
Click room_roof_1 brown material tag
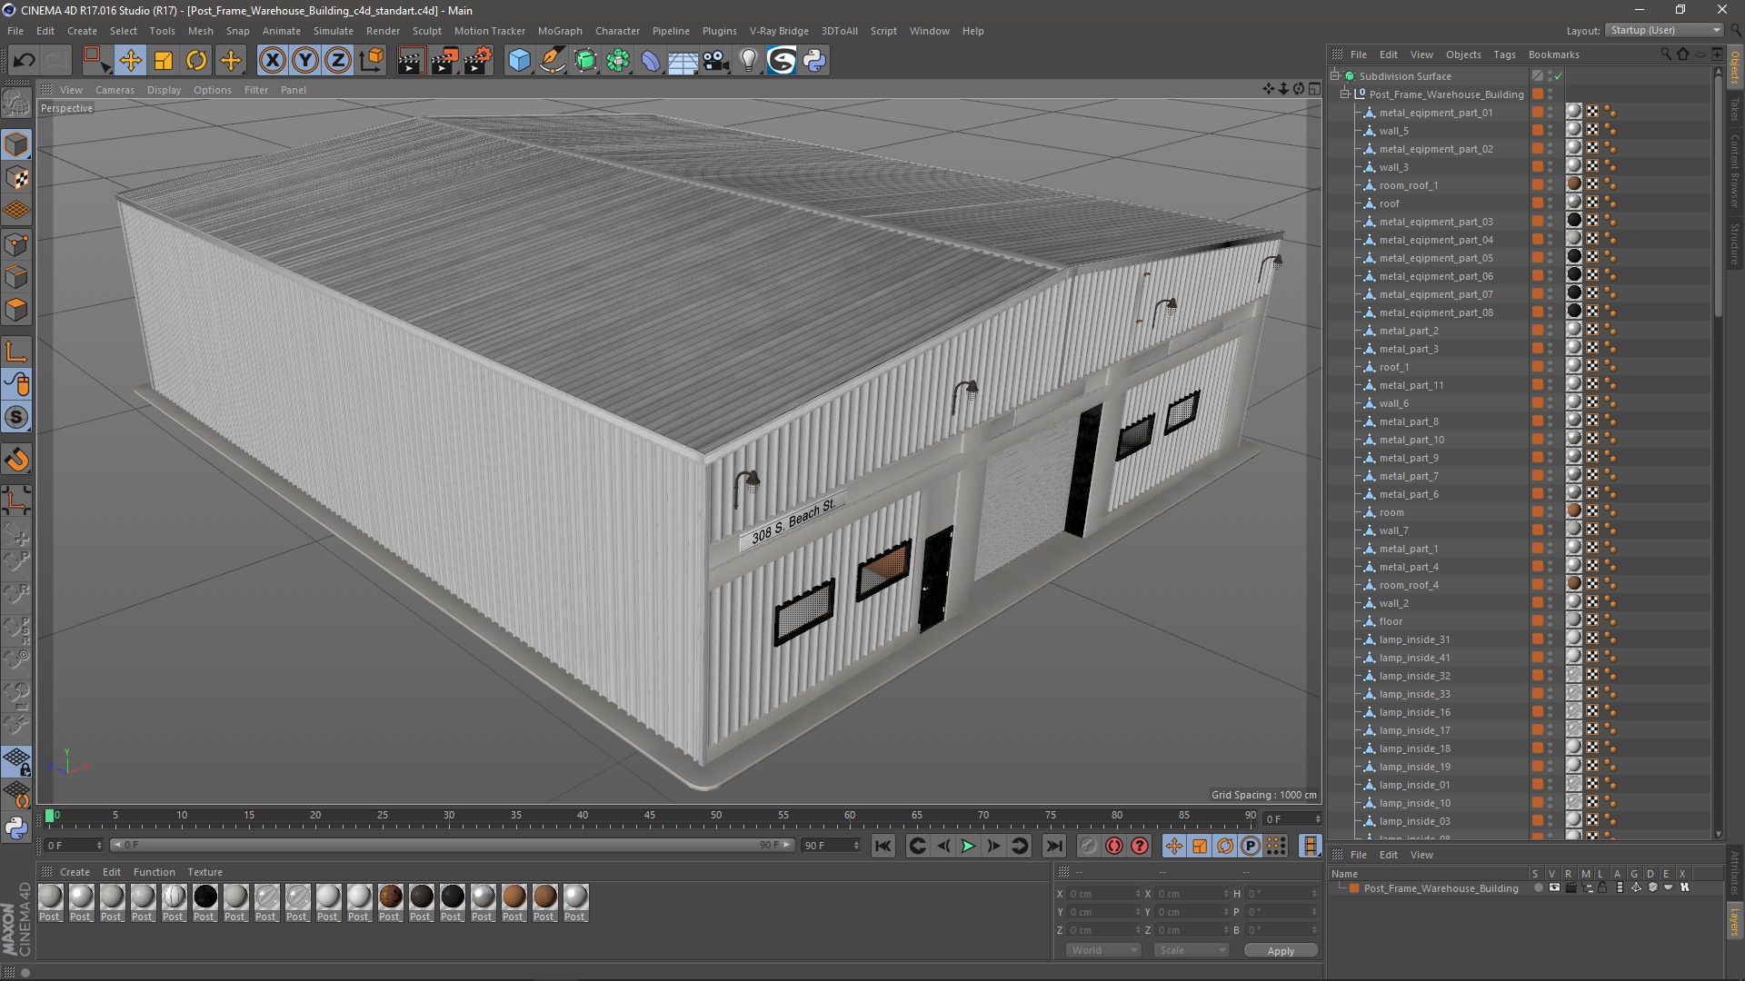click(x=1574, y=184)
